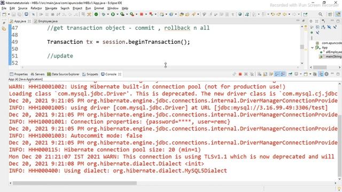The width and height of the screenshot is (342, 192).
Task: Switch to the Snippets tab
Action: coord(90,74)
